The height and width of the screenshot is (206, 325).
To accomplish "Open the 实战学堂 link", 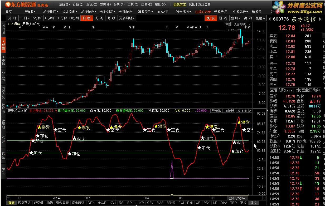I will [180, 4].
